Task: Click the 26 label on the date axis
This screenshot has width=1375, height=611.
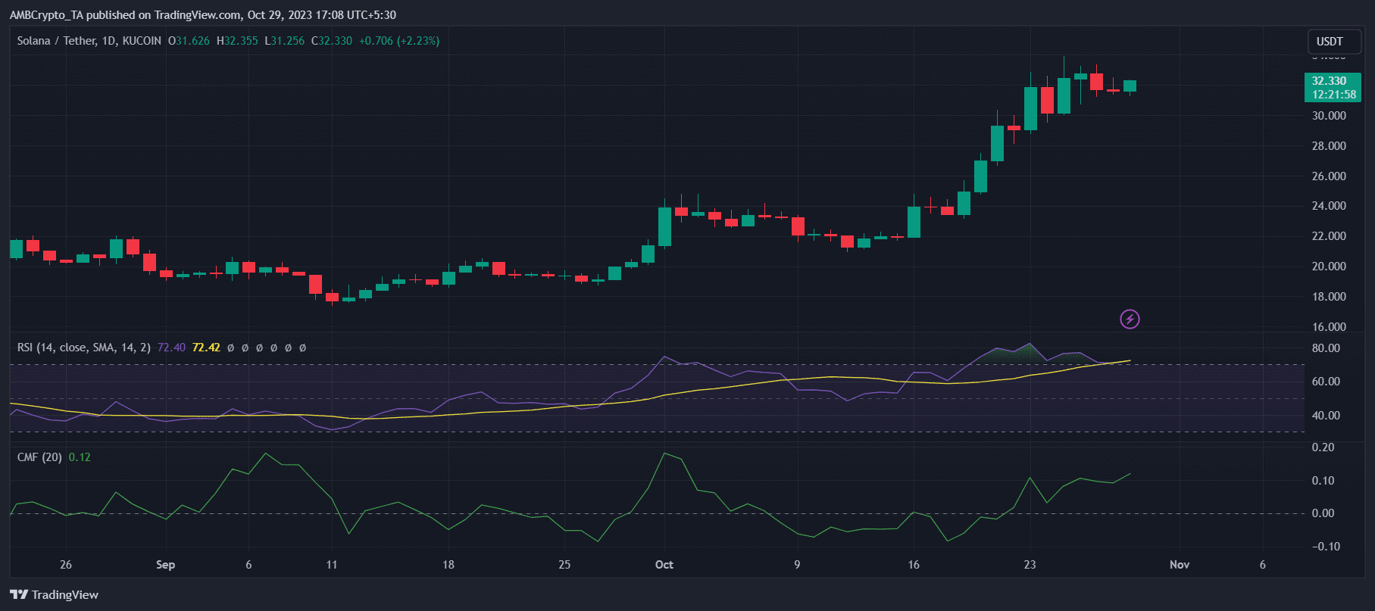Action: pyautogui.click(x=66, y=565)
